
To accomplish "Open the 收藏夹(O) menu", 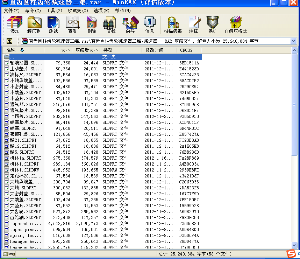I will (78, 10).
